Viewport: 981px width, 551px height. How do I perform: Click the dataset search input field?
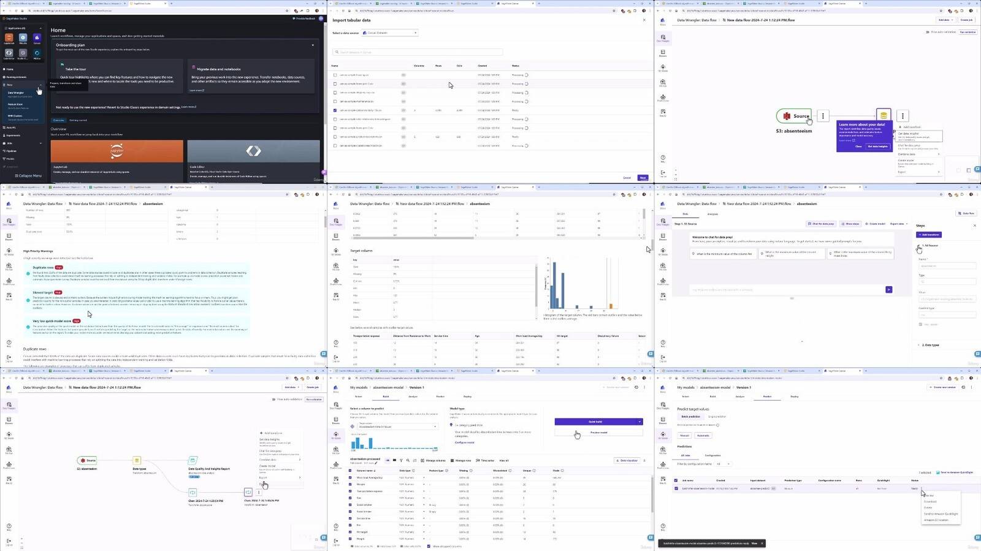tap(417, 52)
